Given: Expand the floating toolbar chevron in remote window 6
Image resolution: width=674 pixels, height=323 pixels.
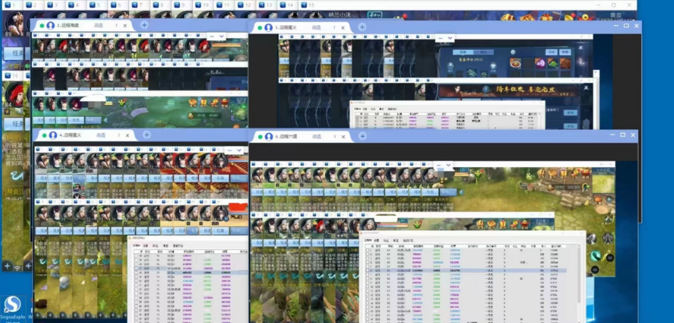Looking at the screenshot, I should click(448, 165).
